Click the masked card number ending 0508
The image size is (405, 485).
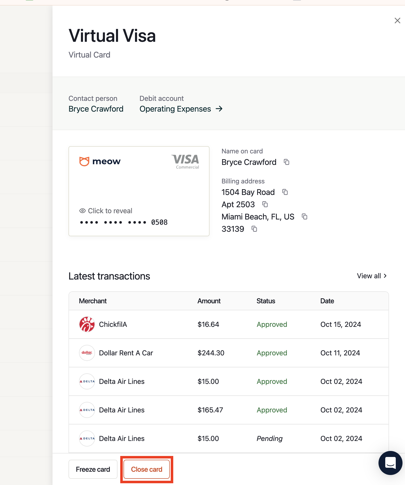click(x=124, y=222)
